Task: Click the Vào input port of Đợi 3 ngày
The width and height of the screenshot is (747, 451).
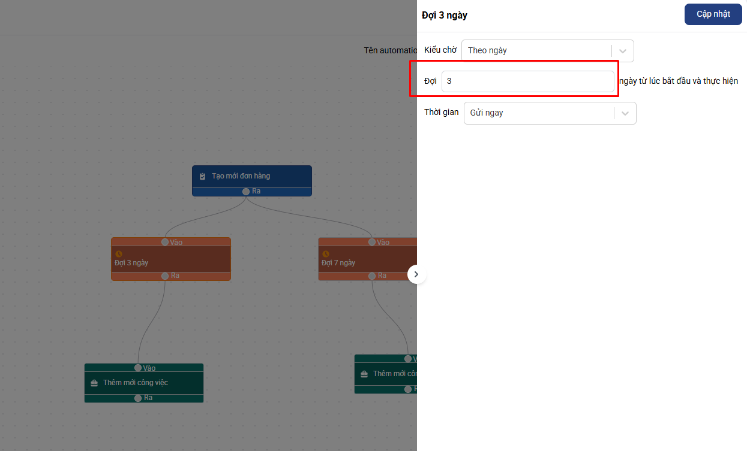Action: 165,242
